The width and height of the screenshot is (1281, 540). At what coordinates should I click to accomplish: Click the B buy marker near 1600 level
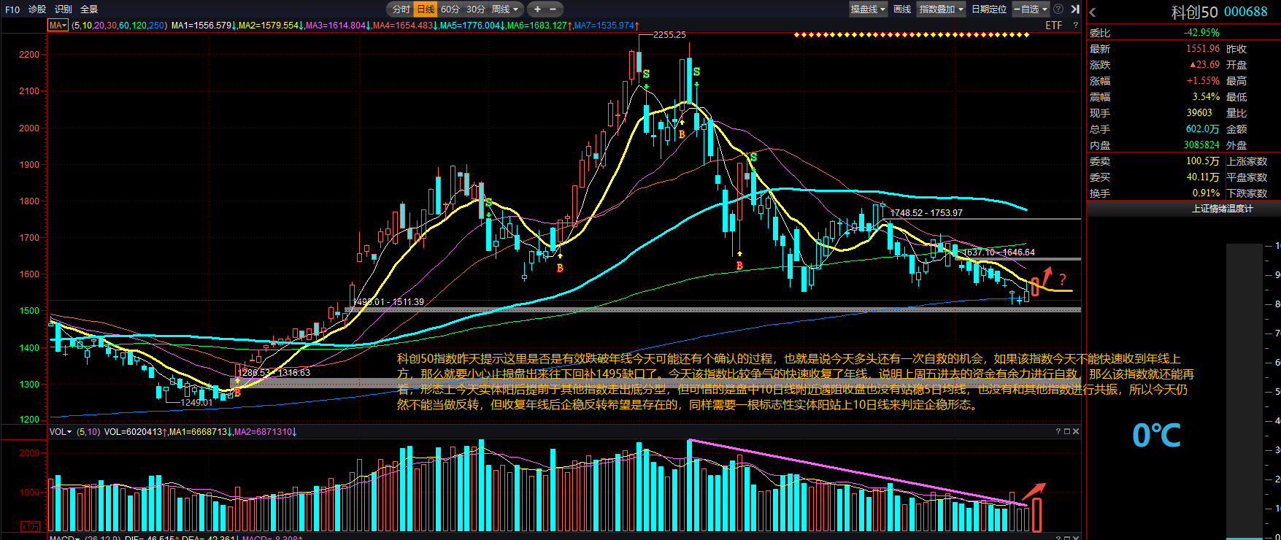[x=560, y=268]
